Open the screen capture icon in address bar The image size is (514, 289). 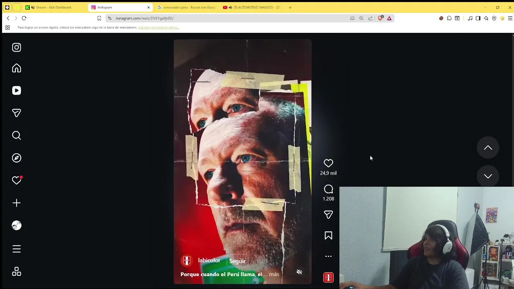pos(352,18)
